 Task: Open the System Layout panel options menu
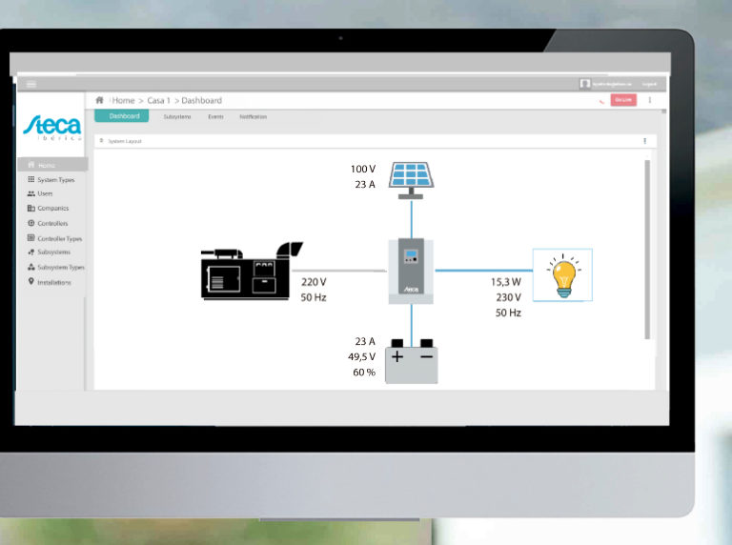[644, 140]
